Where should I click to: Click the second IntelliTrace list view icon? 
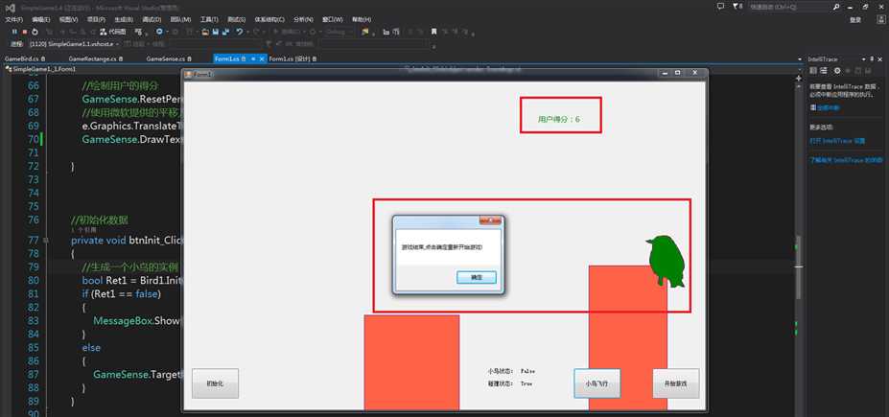[824, 70]
